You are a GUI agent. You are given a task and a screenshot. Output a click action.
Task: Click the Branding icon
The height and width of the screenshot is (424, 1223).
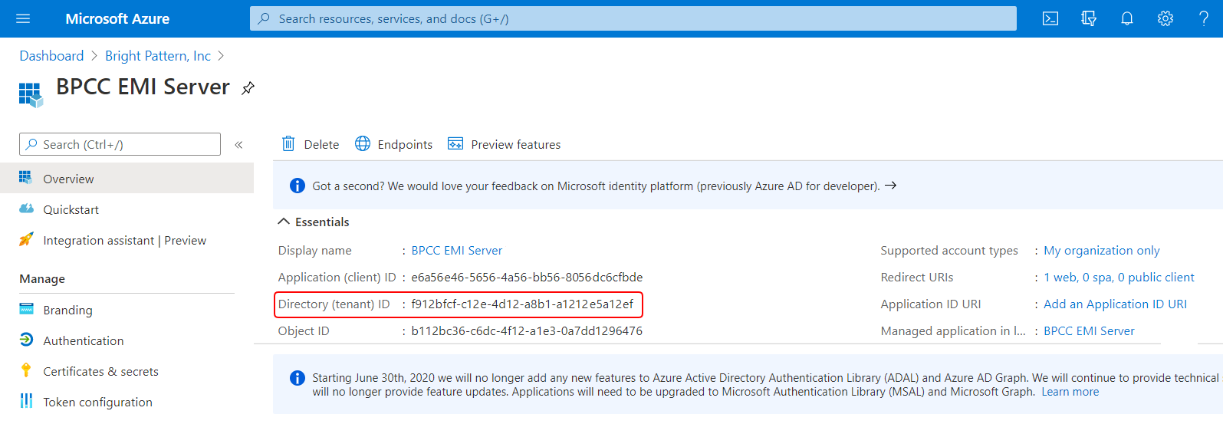pyautogui.click(x=26, y=309)
